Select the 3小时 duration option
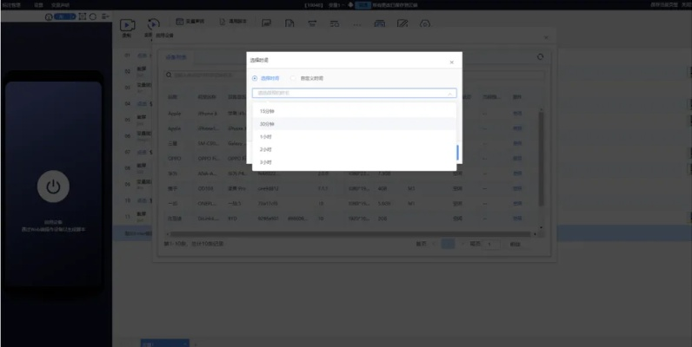The height and width of the screenshot is (347, 692). tap(265, 162)
